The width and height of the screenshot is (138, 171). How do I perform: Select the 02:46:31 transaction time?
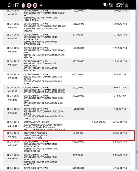tap(13, 38)
